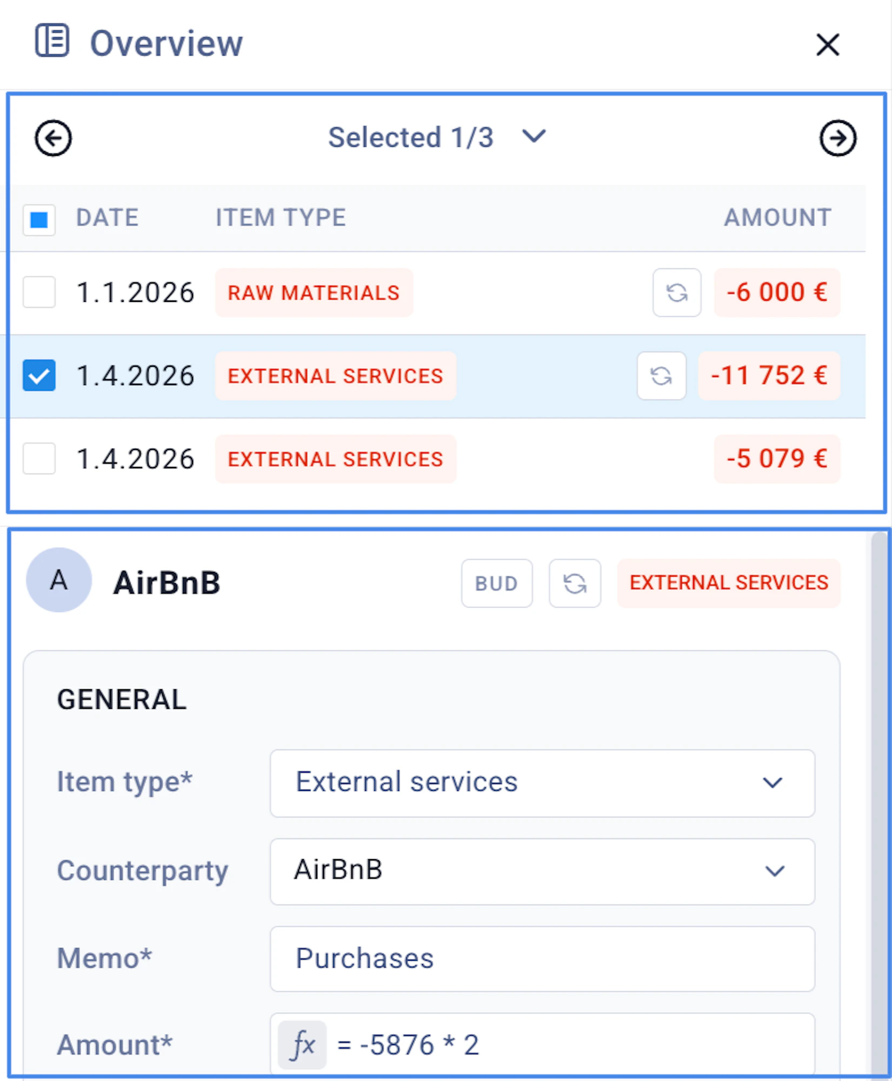Check the 1.1.2026 Raw Materials row
This screenshot has width=892, height=1081.
pyautogui.click(x=39, y=292)
